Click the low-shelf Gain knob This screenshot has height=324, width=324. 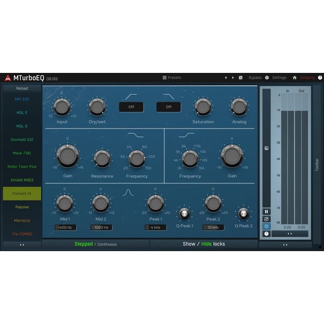point(67,156)
